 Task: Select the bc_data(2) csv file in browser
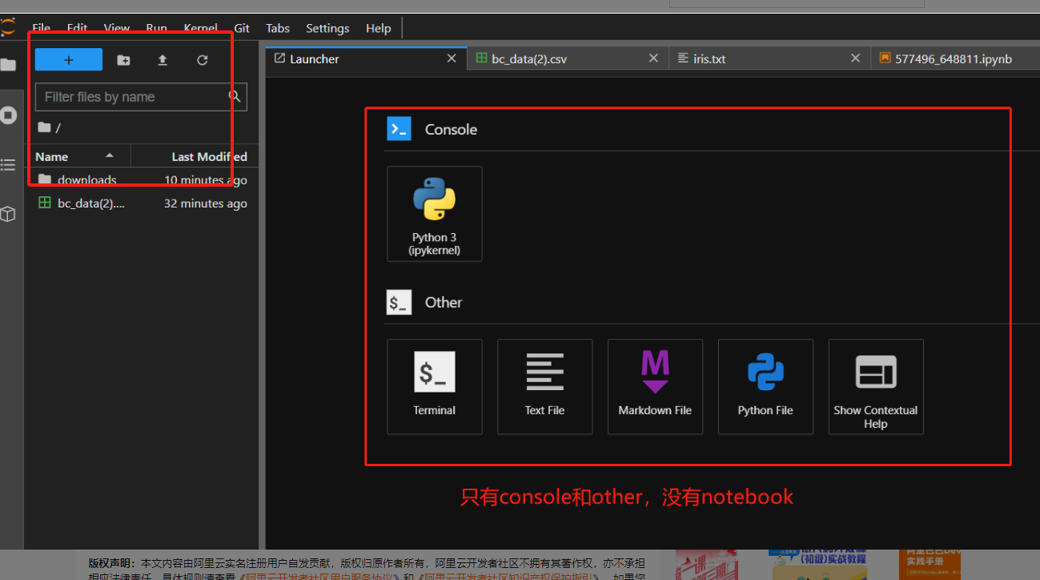142,203
